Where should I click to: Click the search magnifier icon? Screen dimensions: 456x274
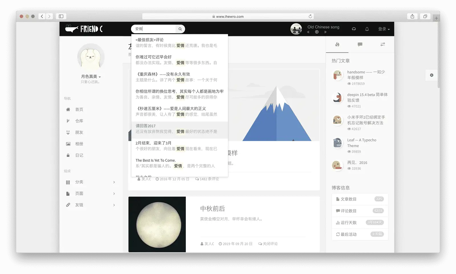[x=180, y=29]
